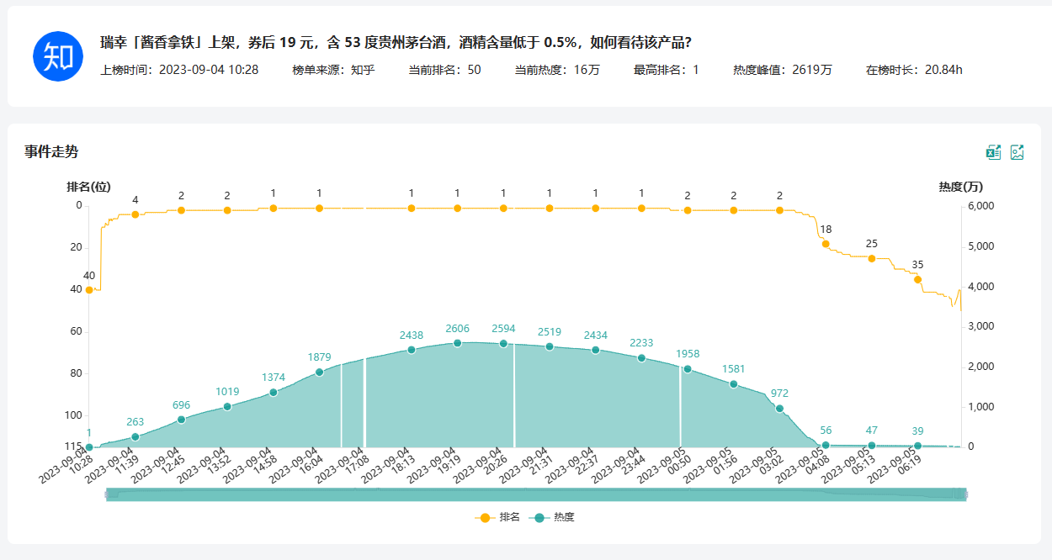Click the heat data point labeled 1879
The width and height of the screenshot is (1052, 560).
click(x=319, y=372)
